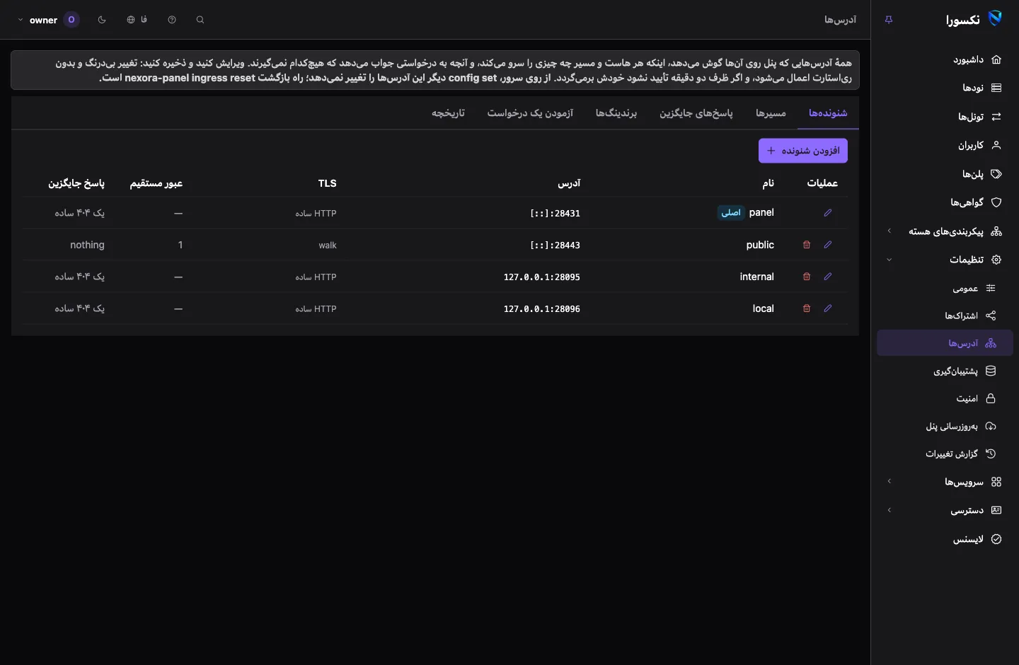This screenshot has width=1019, height=665.
Task: Go to تونل‌ها in the sidebar
Action: [945, 117]
